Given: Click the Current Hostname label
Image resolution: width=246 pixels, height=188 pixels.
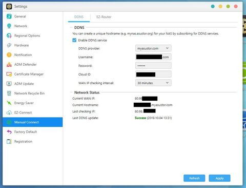Looking at the screenshot, I should point(86,105).
